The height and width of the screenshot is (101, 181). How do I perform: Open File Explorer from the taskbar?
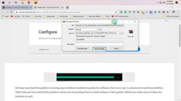click(x=22, y=3)
